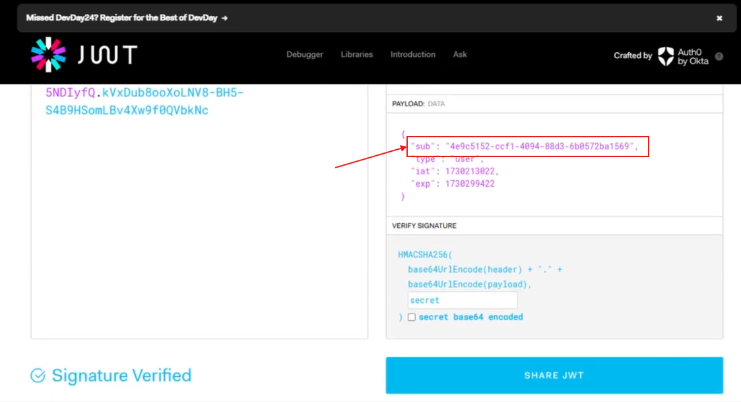Place cursor on the "sub" payload line
Screen dimensions: 741x402
524,146
